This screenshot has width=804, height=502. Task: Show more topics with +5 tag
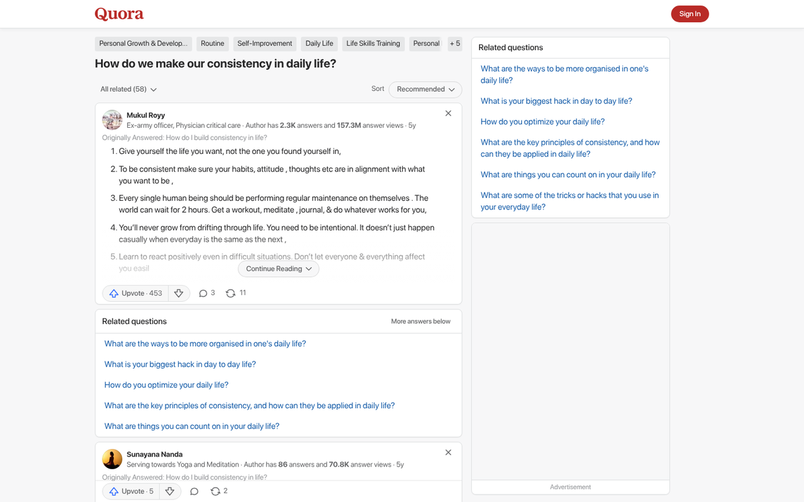(x=455, y=44)
